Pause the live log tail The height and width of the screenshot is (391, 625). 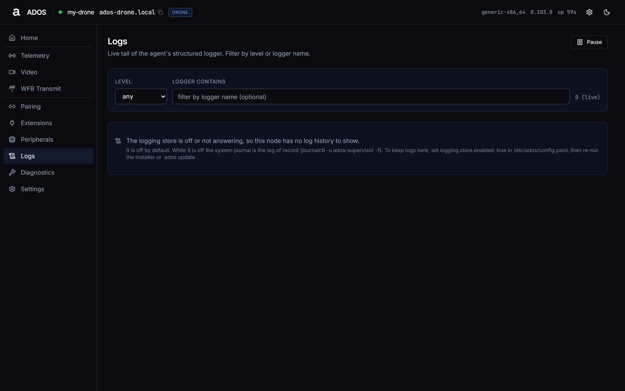click(589, 42)
